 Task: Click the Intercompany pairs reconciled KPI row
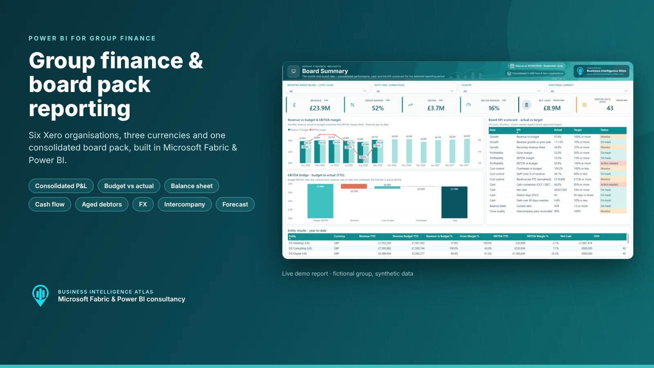pos(558,211)
